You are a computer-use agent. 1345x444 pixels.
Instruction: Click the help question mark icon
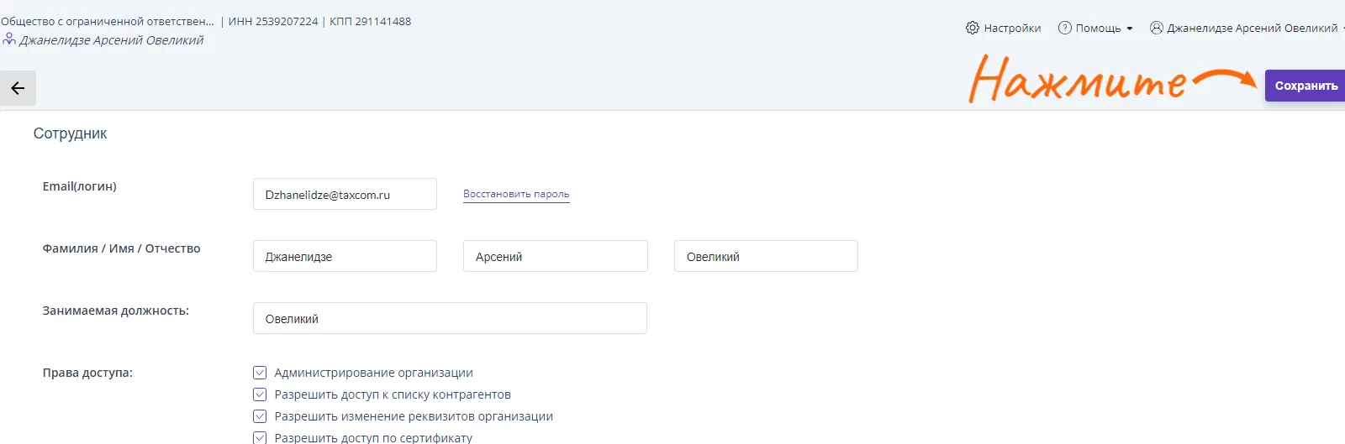point(1065,28)
